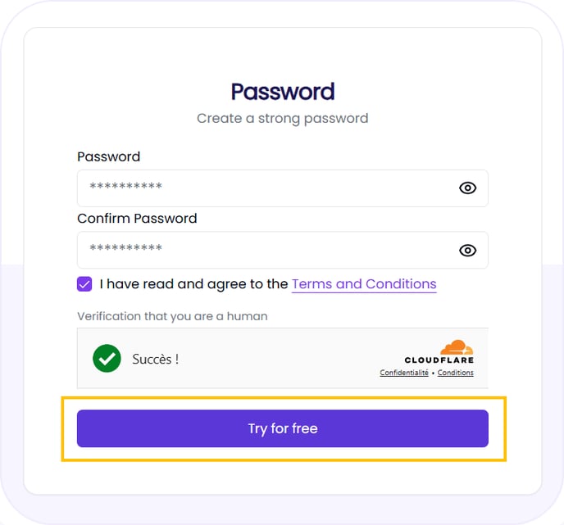Focus the Confirm Password input field

262,251
